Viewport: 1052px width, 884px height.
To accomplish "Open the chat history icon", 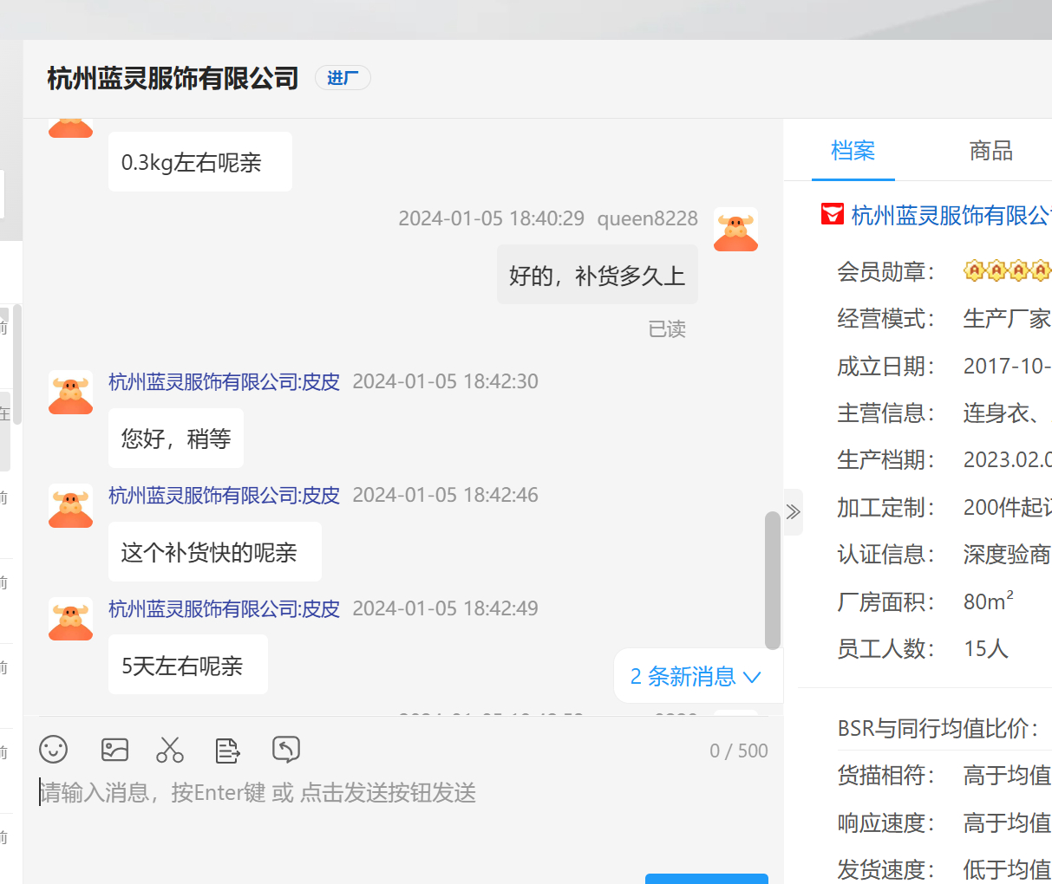I will click(x=285, y=749).
